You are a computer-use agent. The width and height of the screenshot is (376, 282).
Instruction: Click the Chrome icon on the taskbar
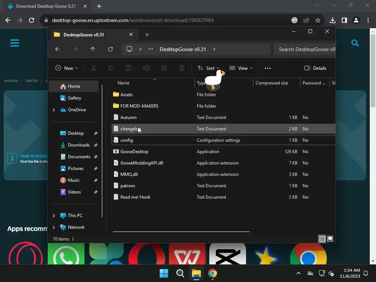[213, 273]
